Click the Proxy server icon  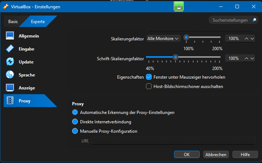coord(10,101)
